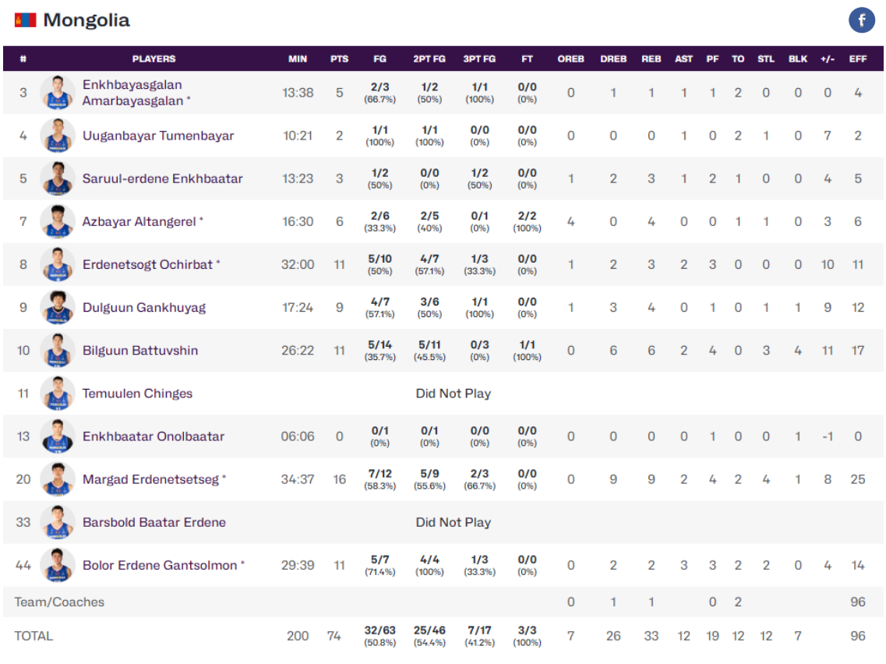The image size is (886, 664).
Task: Click Dulguun Gankhuyag's player photo
Action: pyautogui.click(x=58, y=308)
